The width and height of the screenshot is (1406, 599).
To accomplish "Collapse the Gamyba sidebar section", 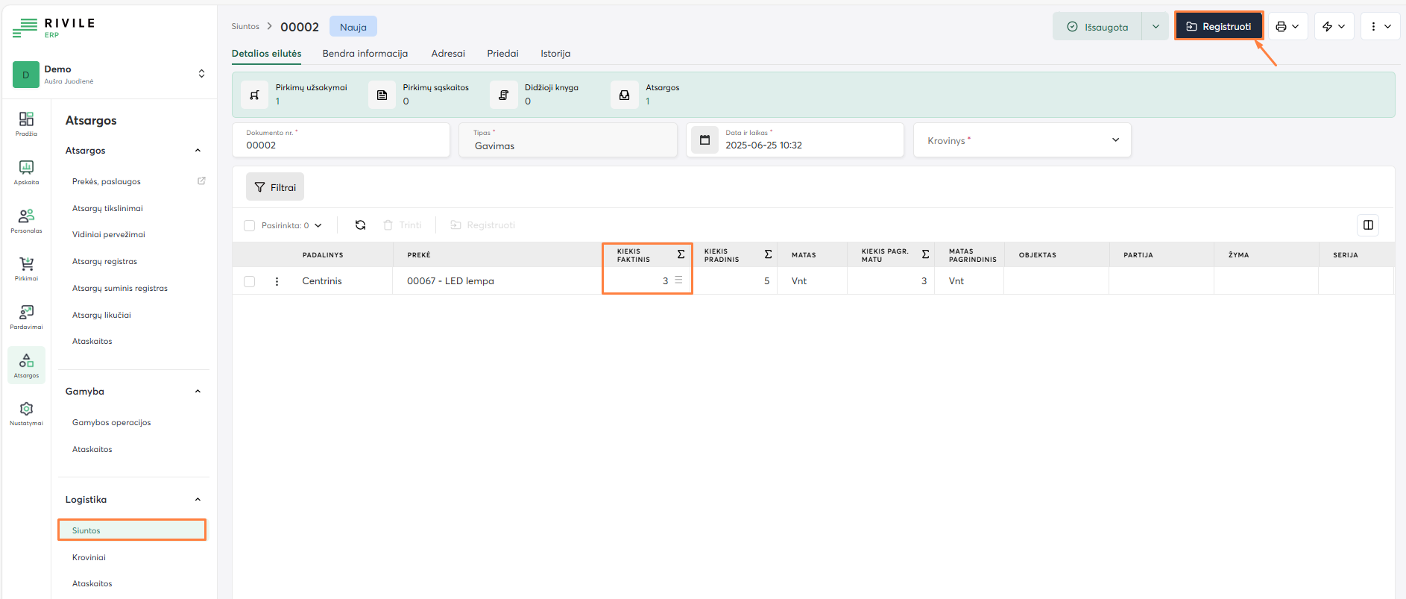I will [198, 392].
